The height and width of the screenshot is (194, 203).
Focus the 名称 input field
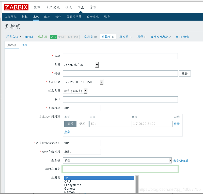(x=120, y=56)
